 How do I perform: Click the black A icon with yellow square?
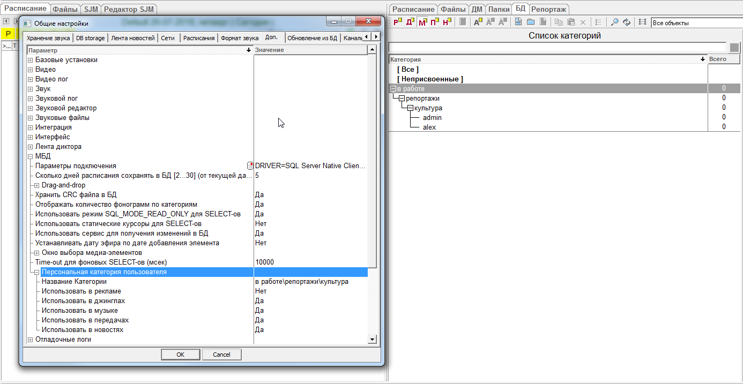[x=478, y=22]
